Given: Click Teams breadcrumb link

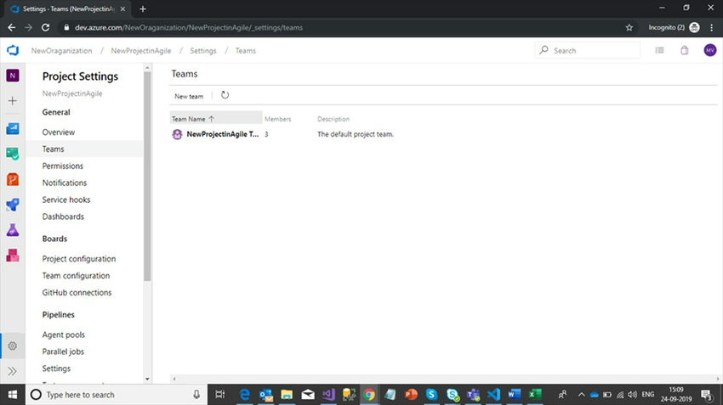Looking at the screenshot, I should 245,51.
